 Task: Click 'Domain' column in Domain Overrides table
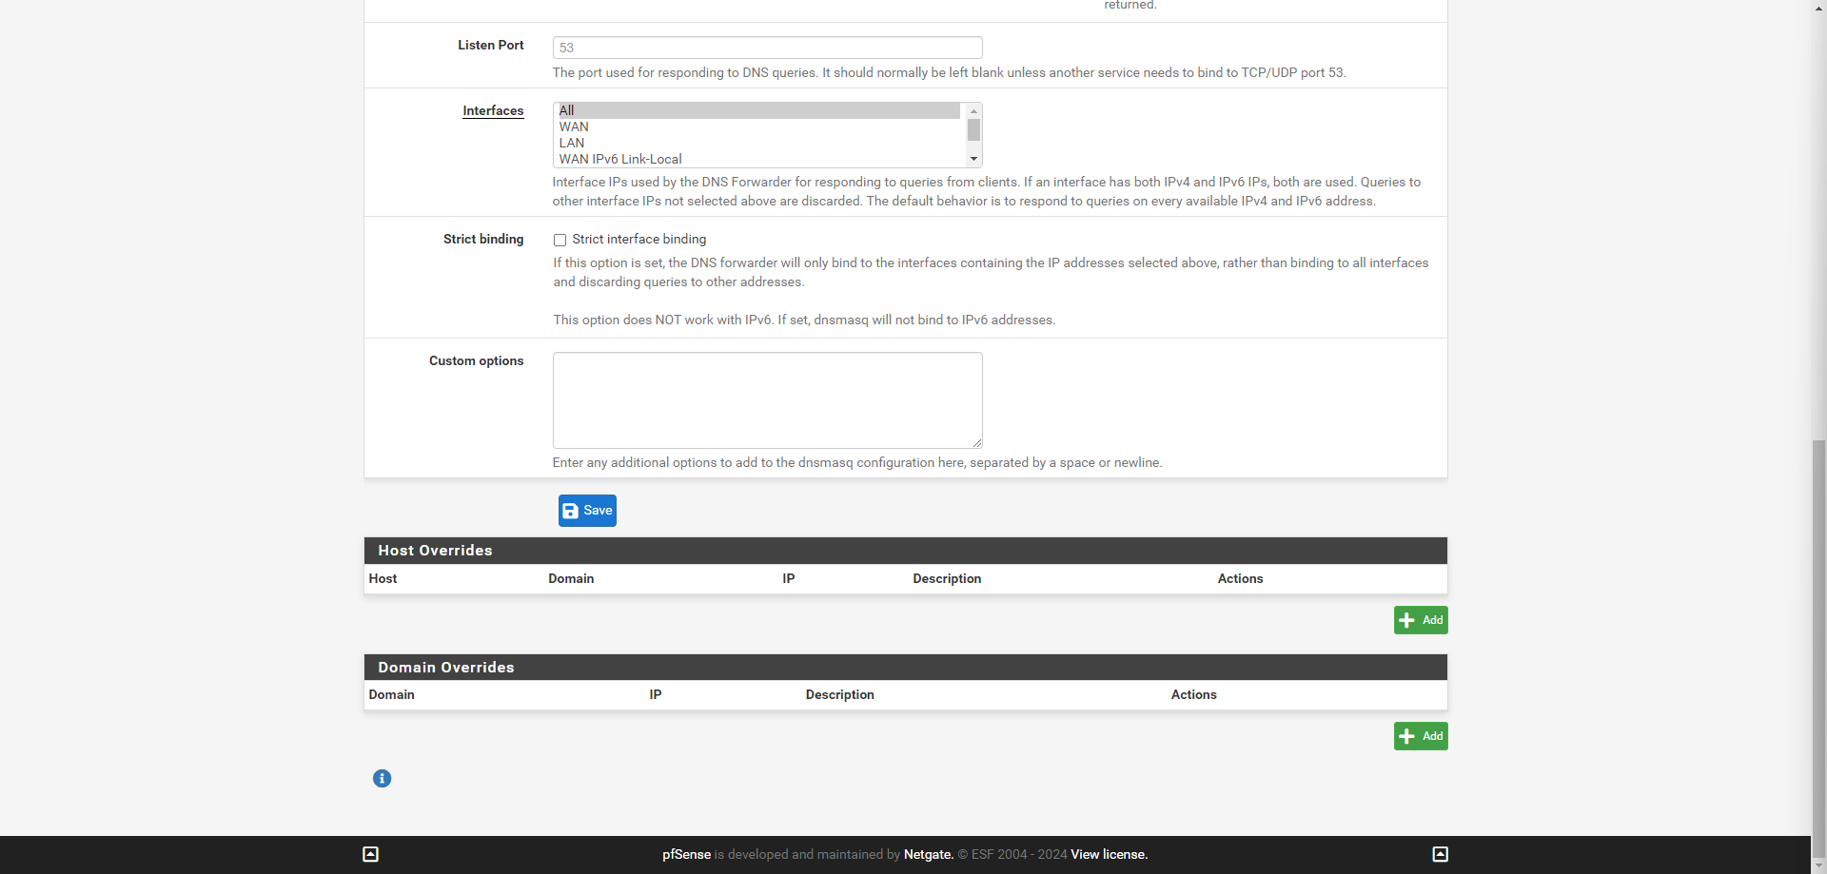point(391,694)
